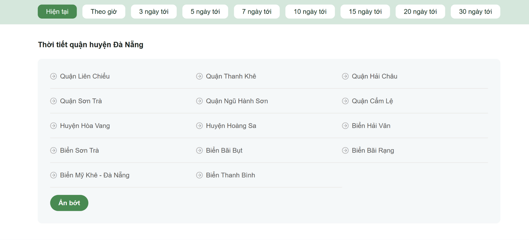Click arrow icon beside Biển Bãi Rạng

point(345,150)
